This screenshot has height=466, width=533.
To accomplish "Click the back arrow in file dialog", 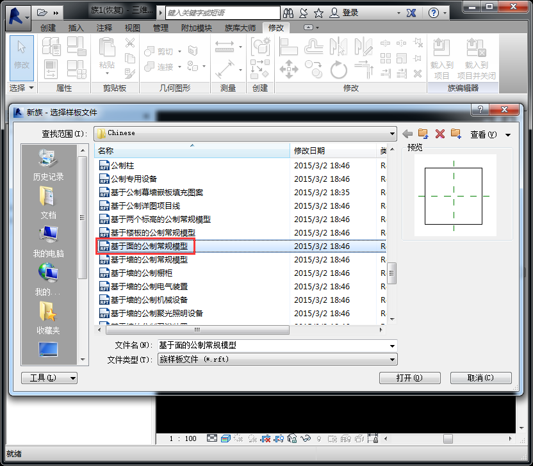I will pos(407,134).
